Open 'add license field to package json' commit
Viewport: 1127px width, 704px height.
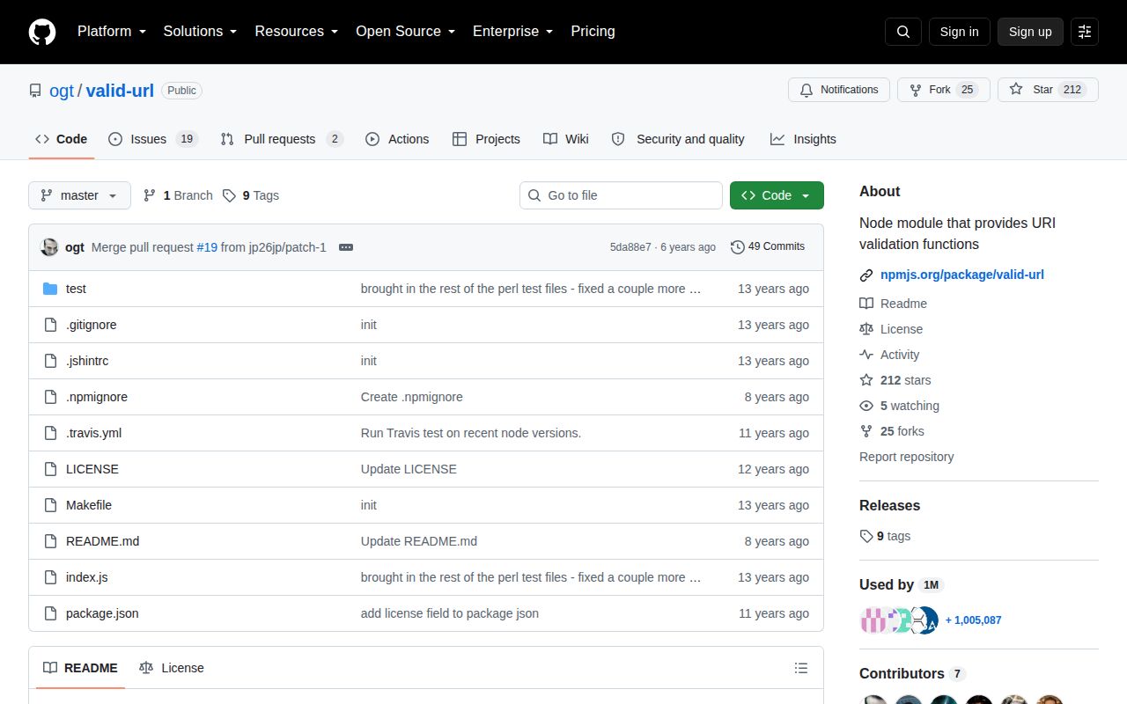pyautogui.click(x=450, y=613)
